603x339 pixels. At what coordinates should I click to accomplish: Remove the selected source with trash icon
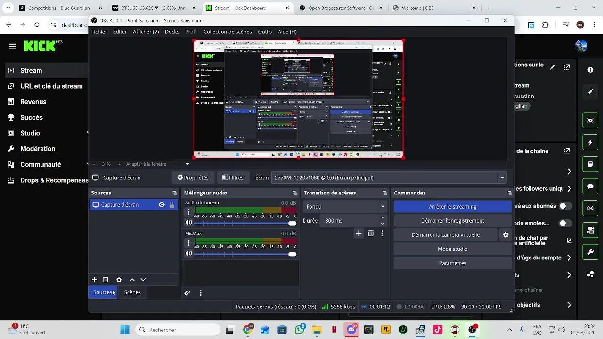(106, 280)
